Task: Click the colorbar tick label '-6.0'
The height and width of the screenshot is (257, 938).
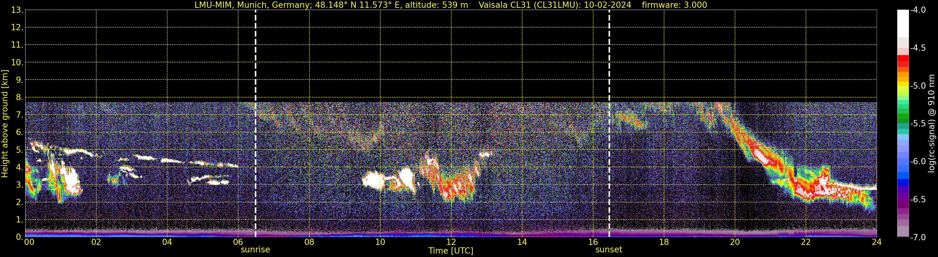Action: click(x=918, y=161)
